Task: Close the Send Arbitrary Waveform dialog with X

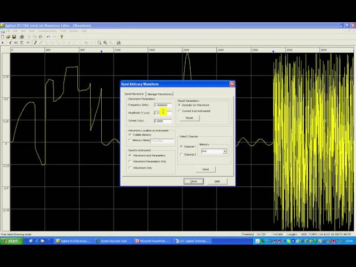Action: click(x=232, y=84)
